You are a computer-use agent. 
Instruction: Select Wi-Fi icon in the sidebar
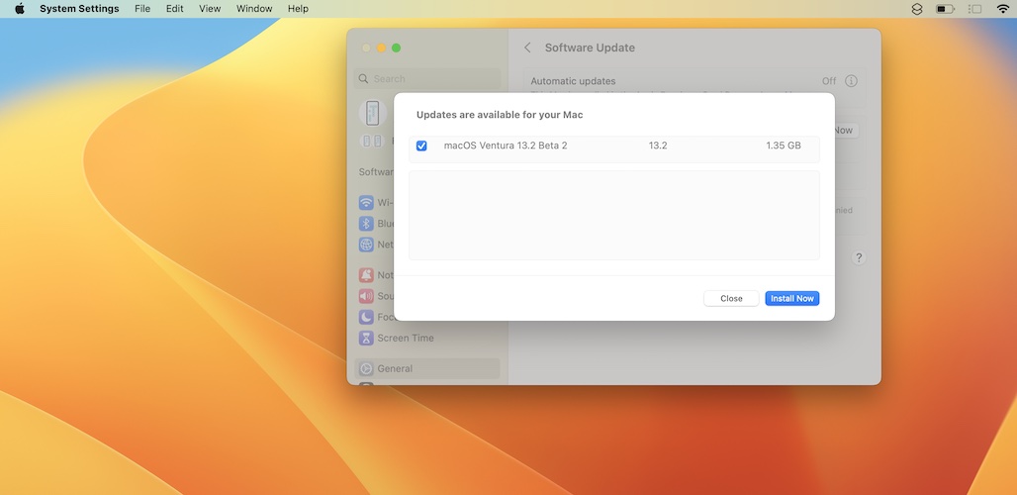point(366,202)
